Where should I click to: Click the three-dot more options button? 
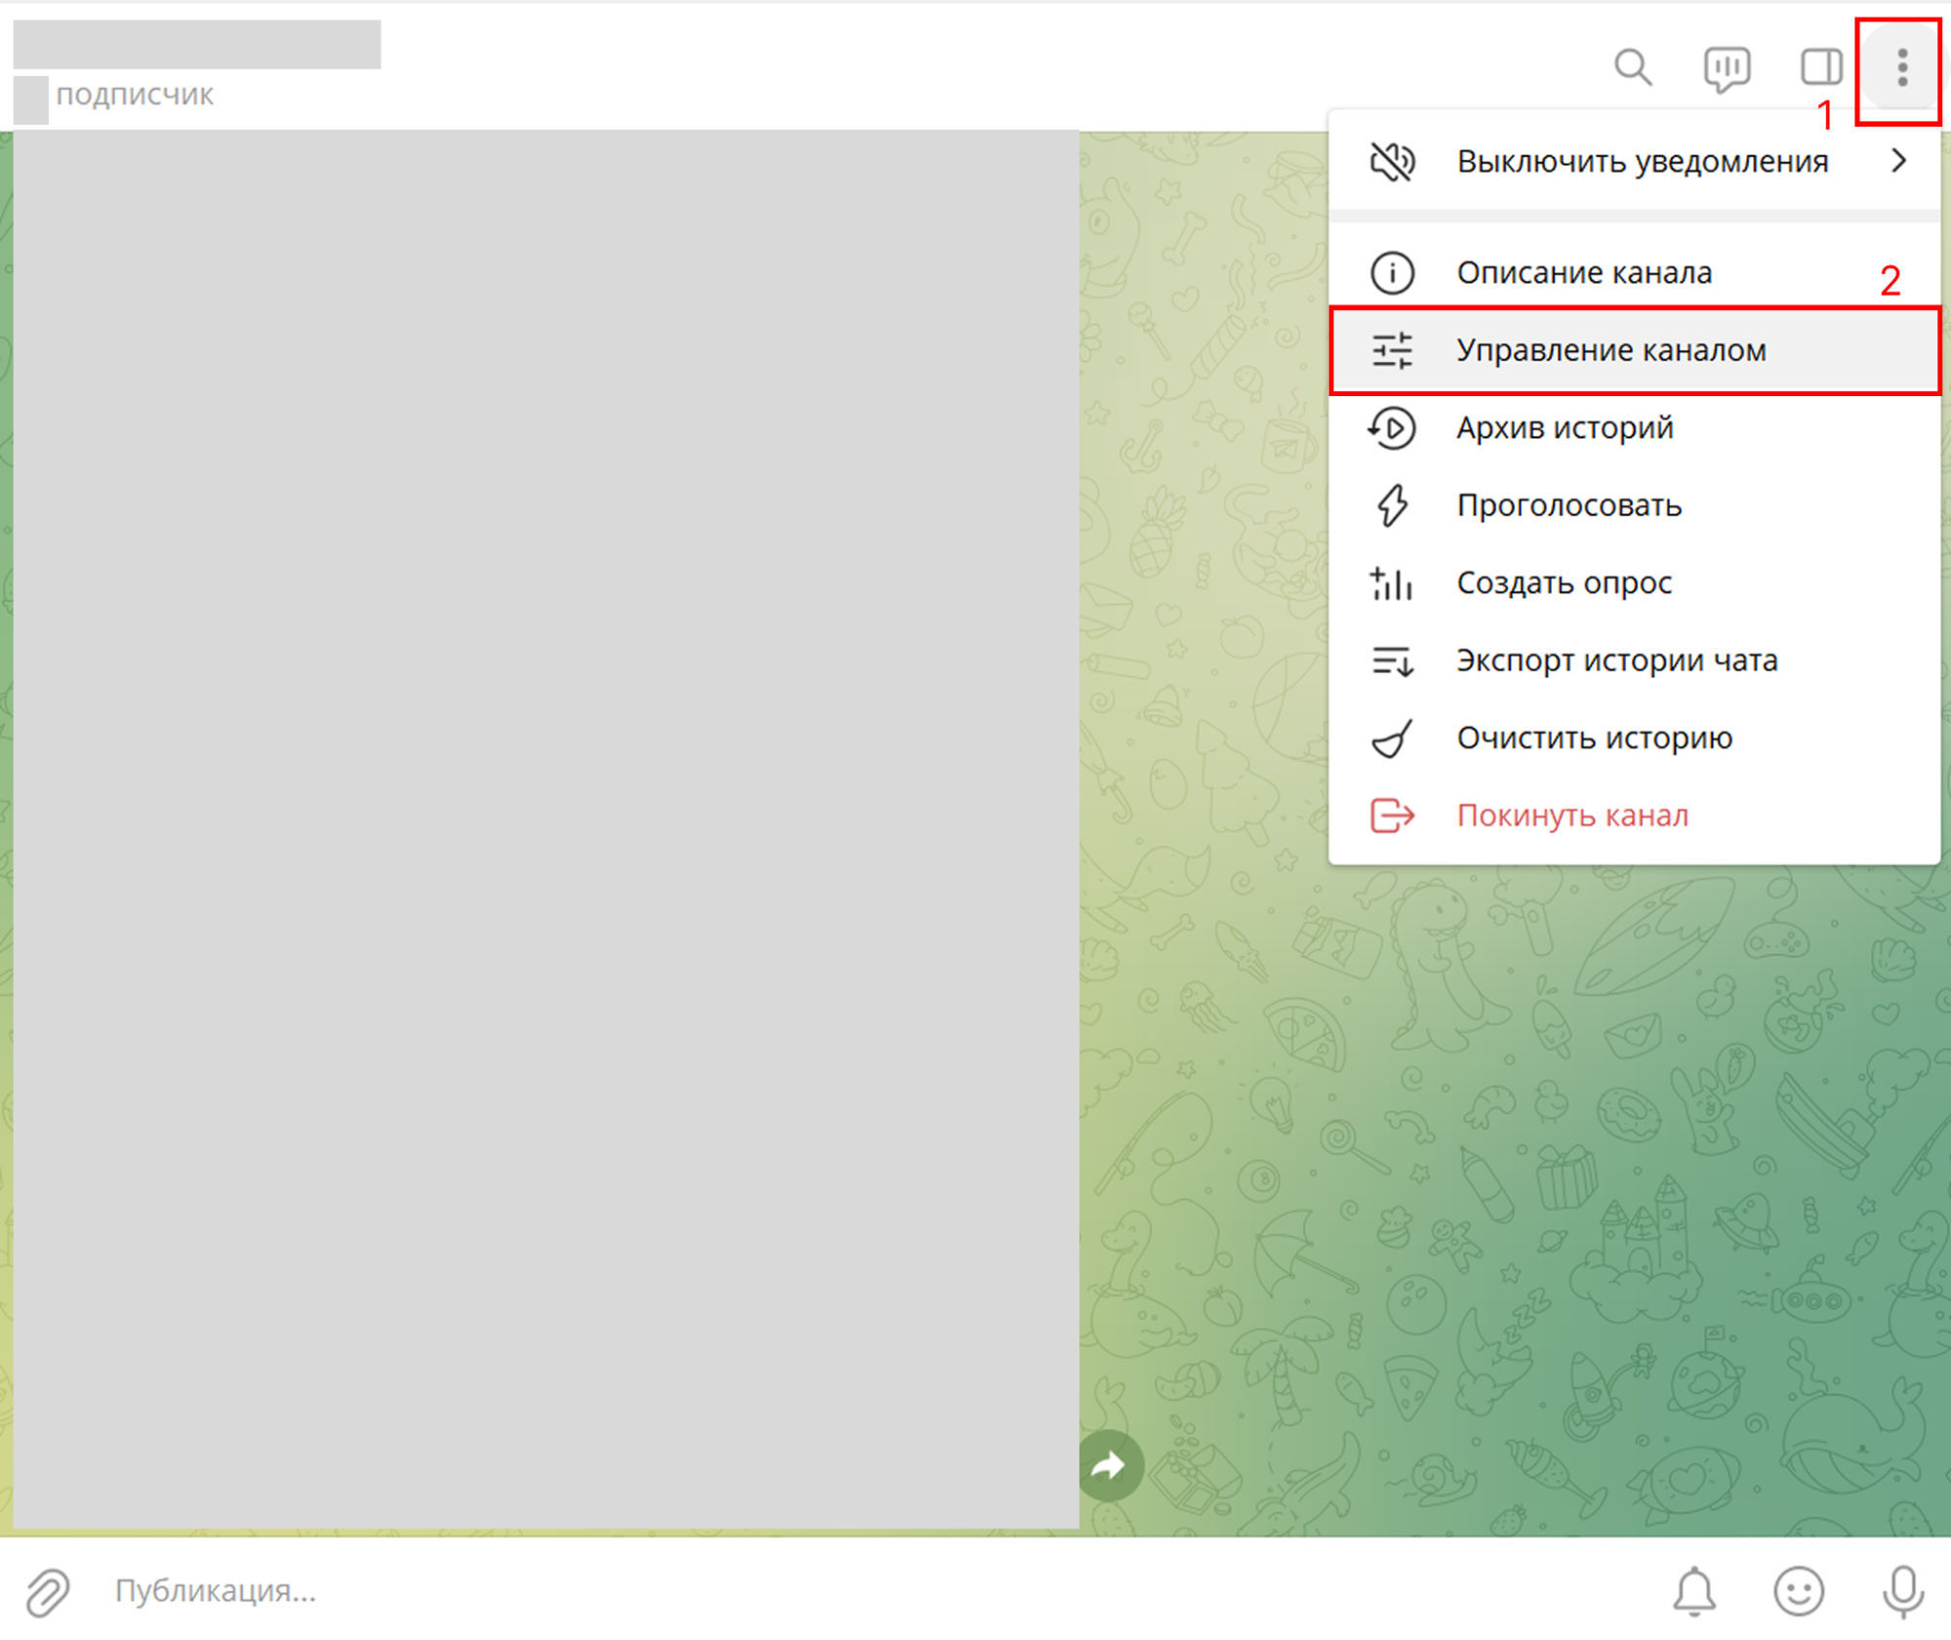click(1900, 68)
